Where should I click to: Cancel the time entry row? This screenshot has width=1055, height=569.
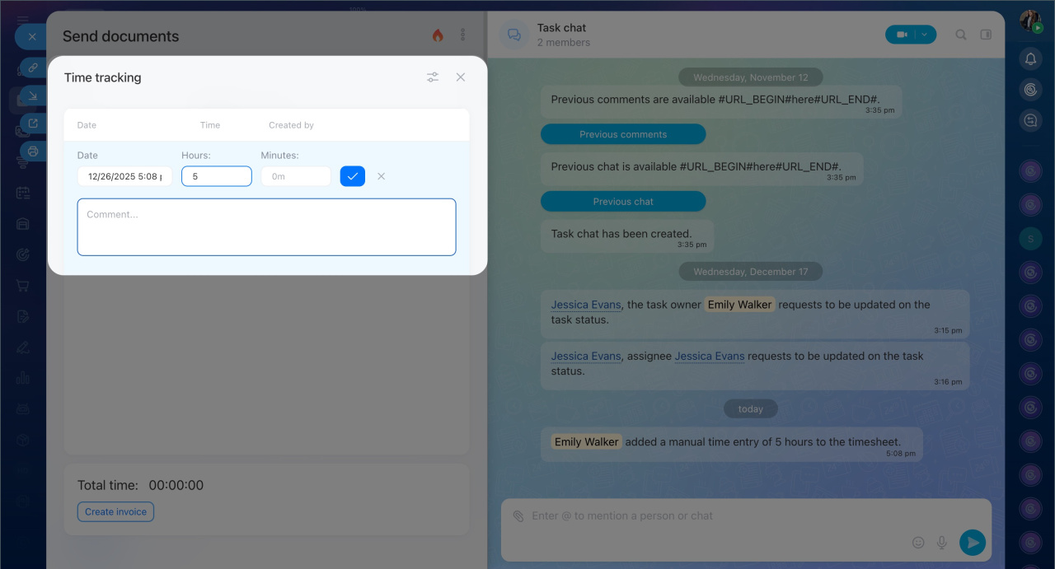pyautogui.click(x=381, y=176)
